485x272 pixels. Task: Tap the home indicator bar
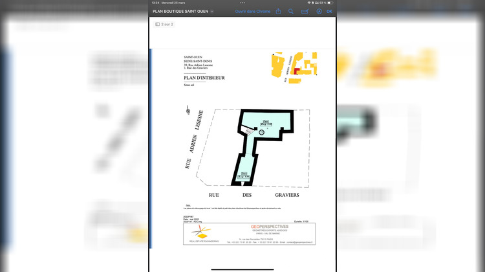(242, 269)
